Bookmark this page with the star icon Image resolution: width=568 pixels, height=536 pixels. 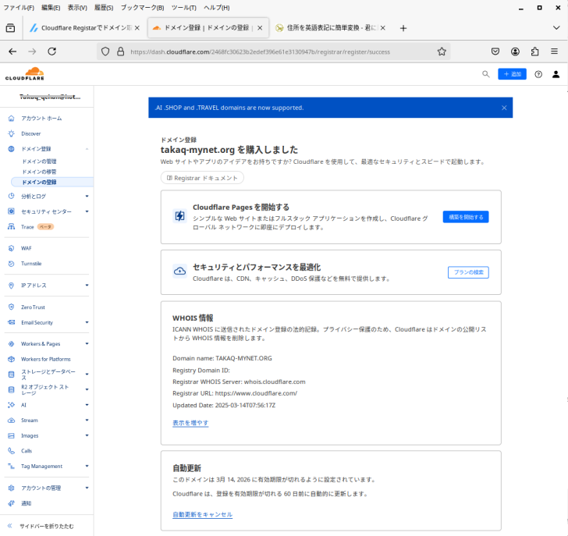coord(442,51)
